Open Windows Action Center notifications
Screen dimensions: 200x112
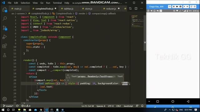tap(196, 110)
